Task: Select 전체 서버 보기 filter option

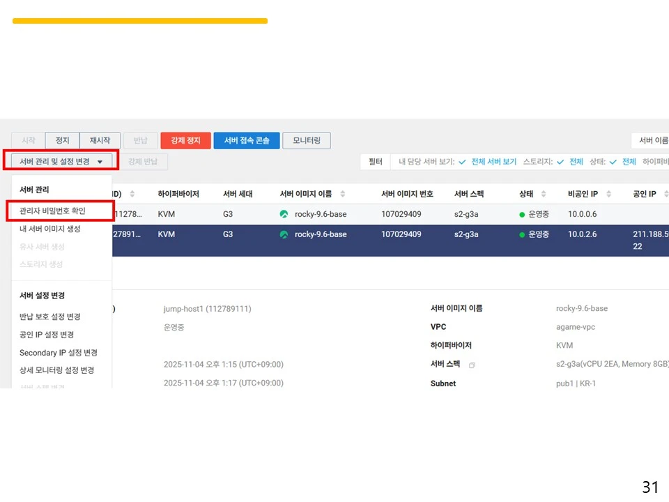Action: (493, 161)
